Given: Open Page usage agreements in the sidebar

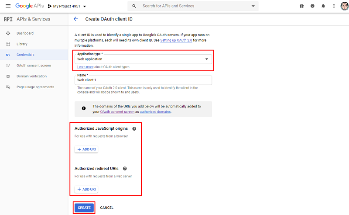Looking at the screenshot, I should click(35, 87).
